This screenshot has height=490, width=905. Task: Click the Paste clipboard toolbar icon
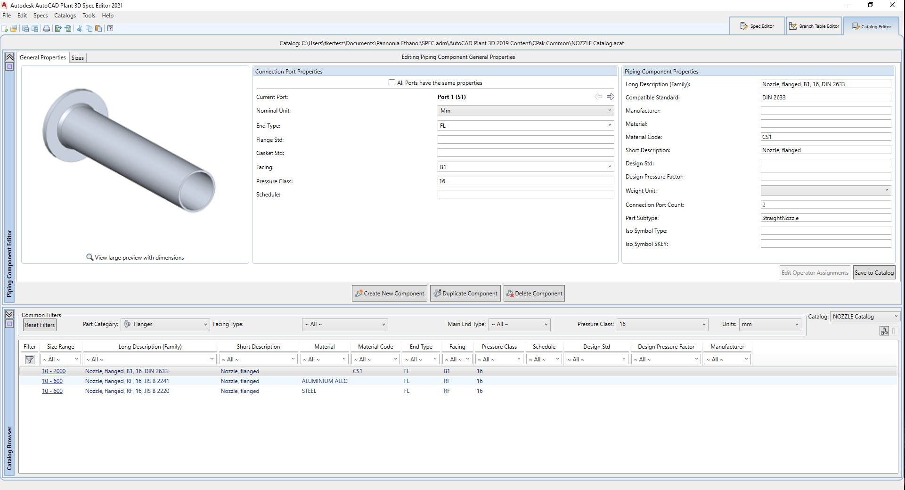[x=98, y=29]
